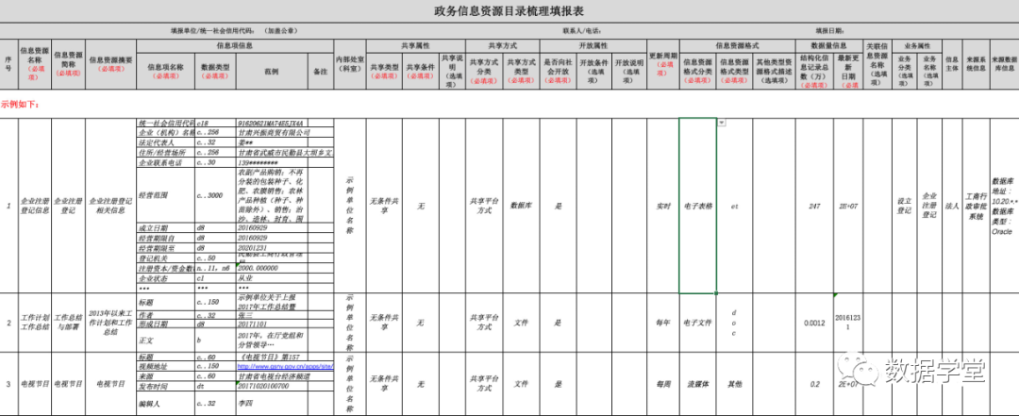Select the 数据量信息 header cell
Image resolution: width=1019 pixels, height=416 pixels.
(x=828, y=45)
